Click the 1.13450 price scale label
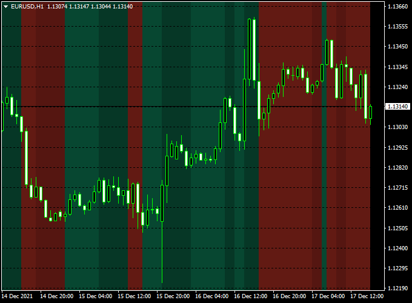 point(398,47)
